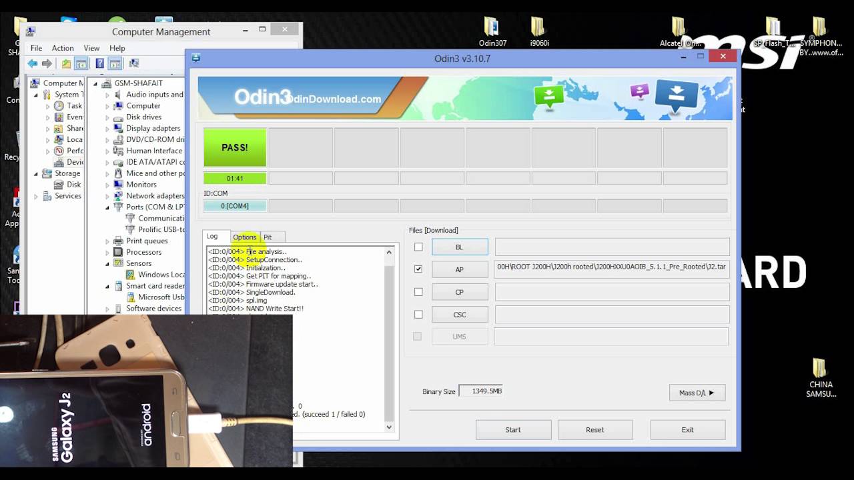Go back using the Computer Management toolbar arrow
Viewport: 854px width, 480px height.
(33, 64)
